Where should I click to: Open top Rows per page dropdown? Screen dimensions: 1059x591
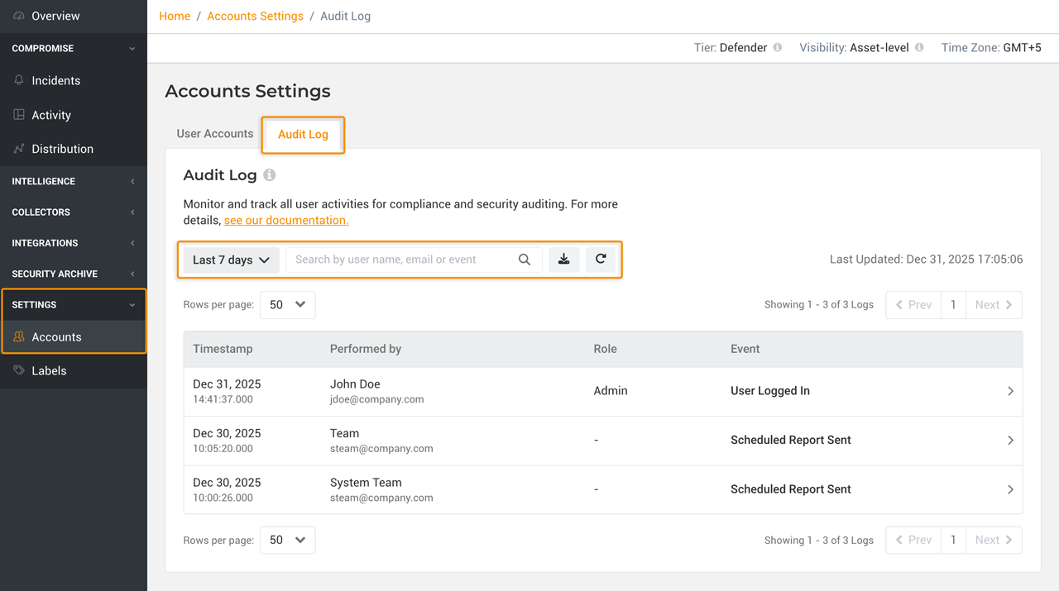tap(287, 305)
